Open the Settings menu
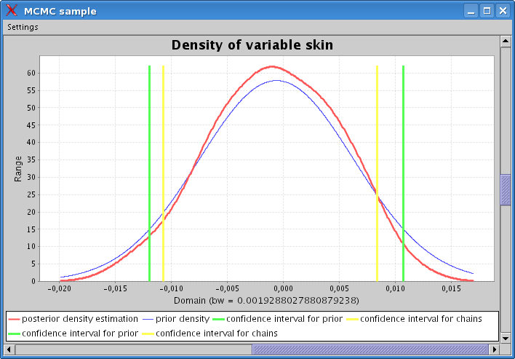The image size is (515, 359). pos(23,27)
